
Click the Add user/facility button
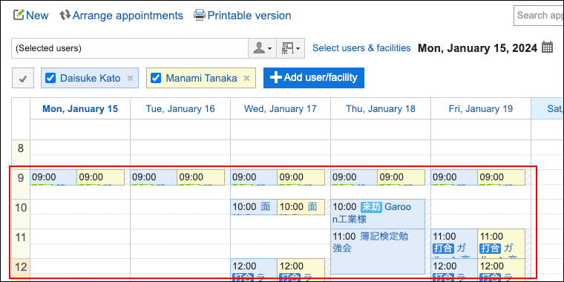click(x=314, y=78)
